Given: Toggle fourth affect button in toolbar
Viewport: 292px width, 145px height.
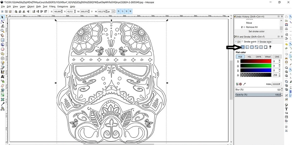Looking at the screenshot, I should coord(130,11).
